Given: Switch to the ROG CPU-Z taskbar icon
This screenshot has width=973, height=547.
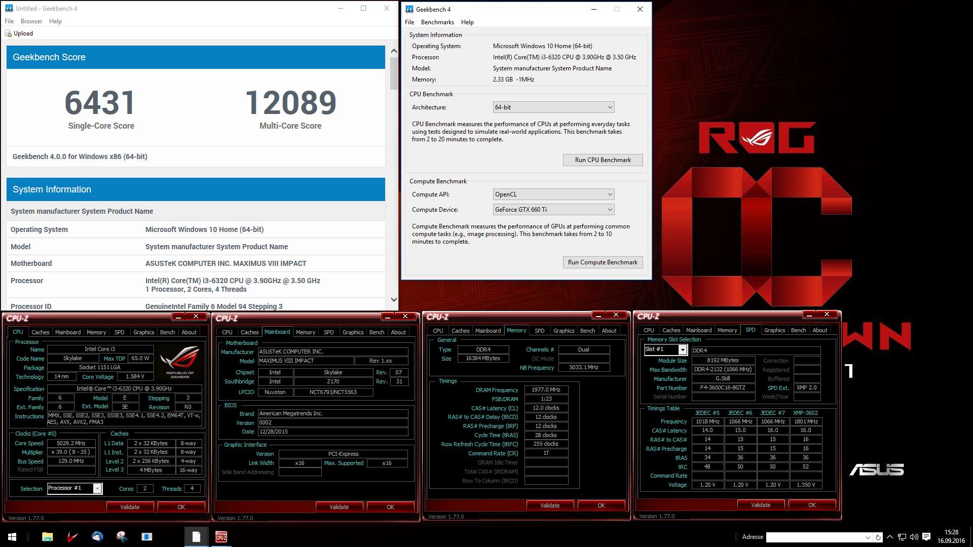Looking at the screenshot, I should click(x=221, y=536).
